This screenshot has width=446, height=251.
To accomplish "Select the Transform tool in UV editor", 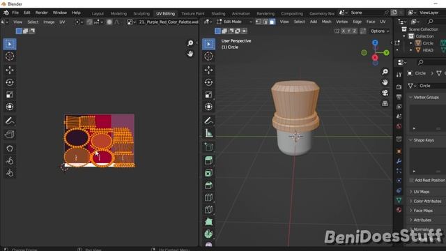I will 10,107.
